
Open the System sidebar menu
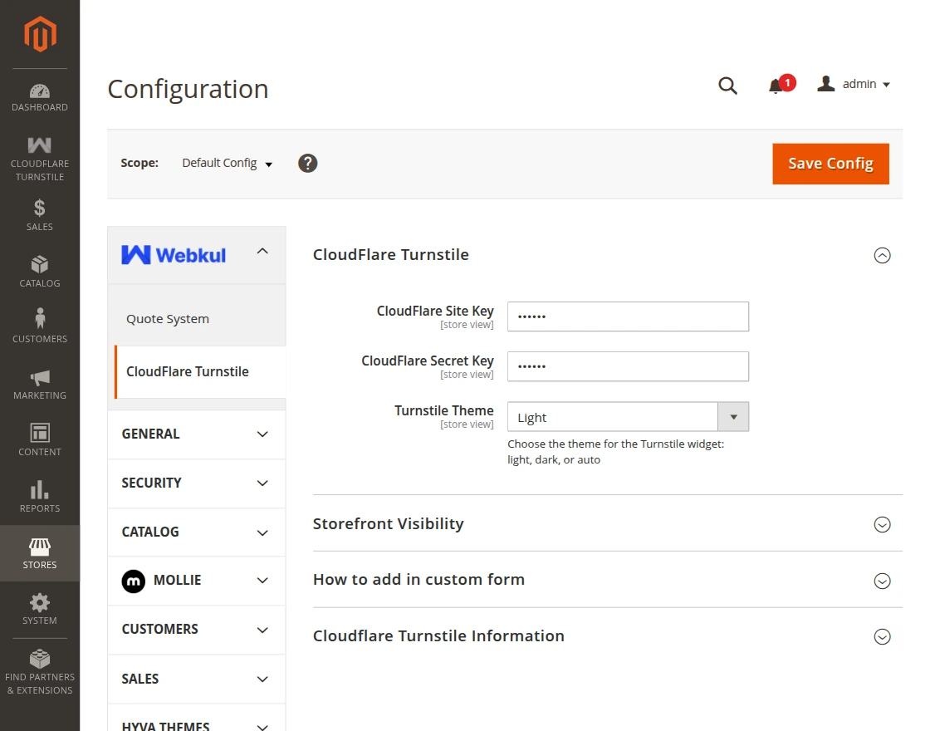point(39,607)
